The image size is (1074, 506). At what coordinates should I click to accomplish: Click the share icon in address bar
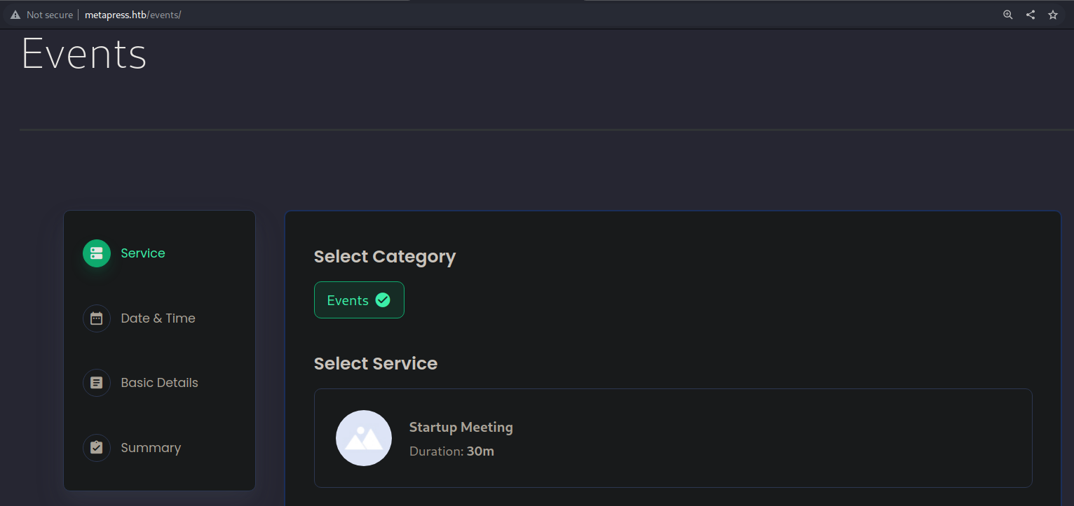pos(1031,15)
